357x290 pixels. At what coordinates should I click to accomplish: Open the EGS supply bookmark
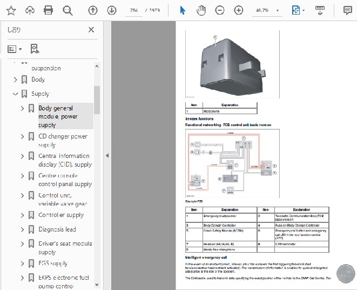pyautogui.click(x=53, y=263)
